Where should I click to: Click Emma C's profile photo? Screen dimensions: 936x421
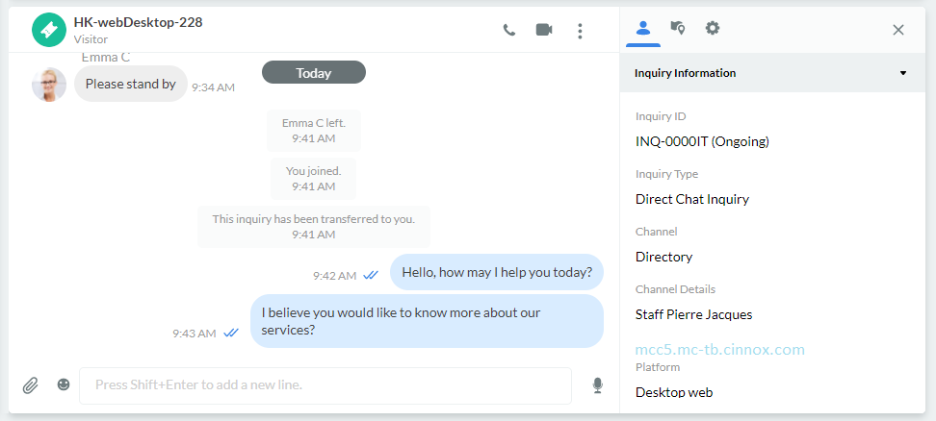(x=49, y=85)
